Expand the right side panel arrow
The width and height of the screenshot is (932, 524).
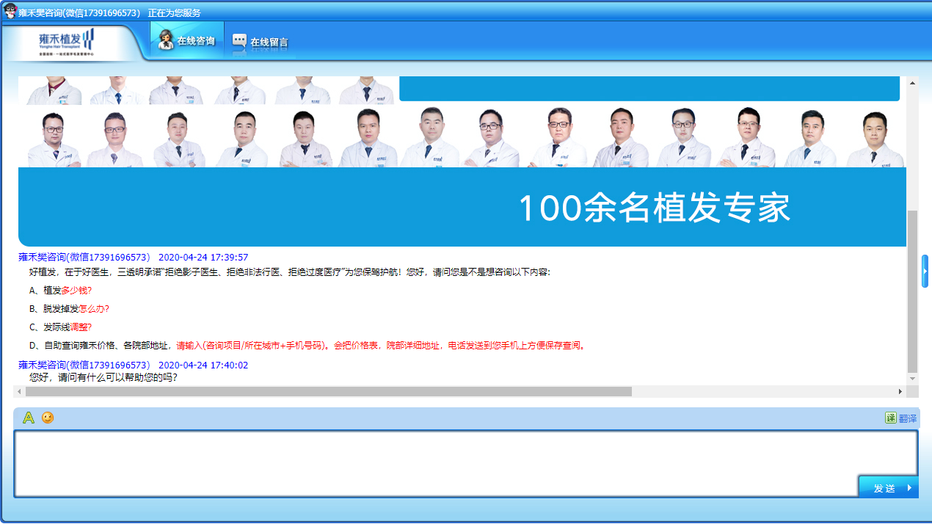click(x=925, y=272)
